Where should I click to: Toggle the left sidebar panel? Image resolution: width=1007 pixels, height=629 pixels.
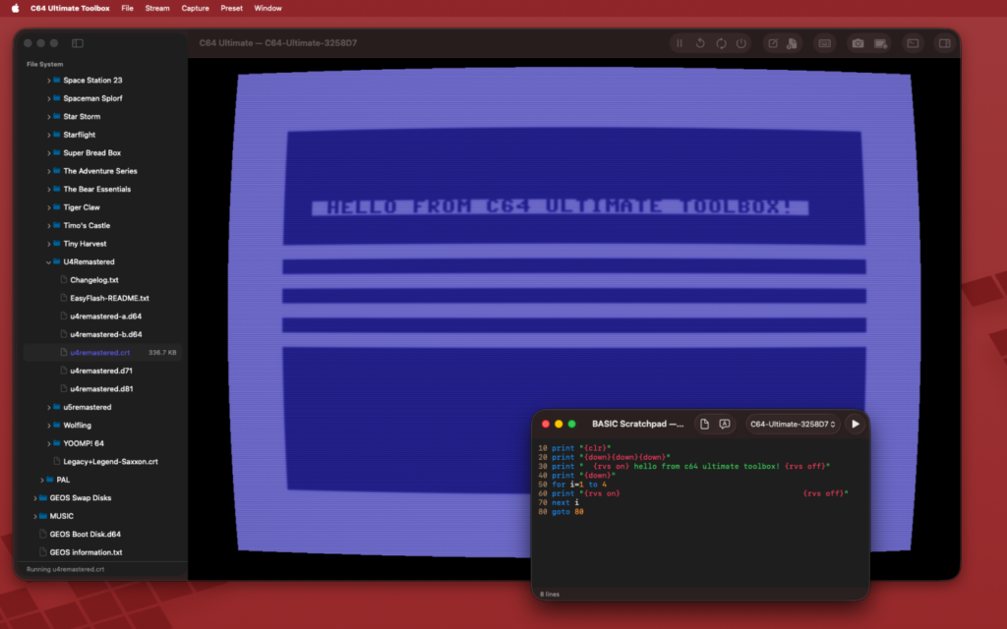(x=78, y=43)
